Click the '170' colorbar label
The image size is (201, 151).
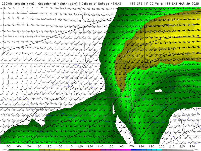[131, 146]
